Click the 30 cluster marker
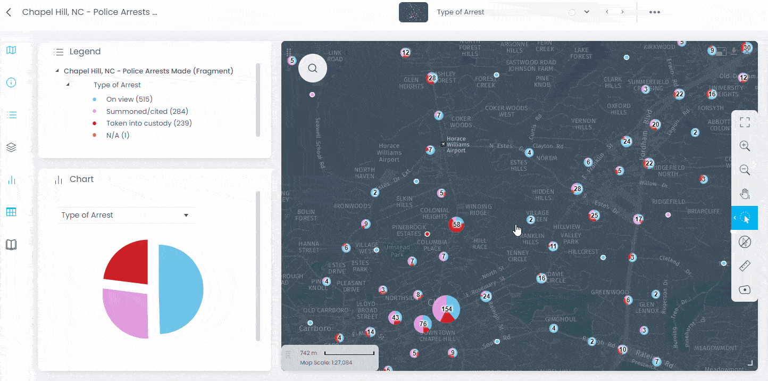 click(747, 48)
